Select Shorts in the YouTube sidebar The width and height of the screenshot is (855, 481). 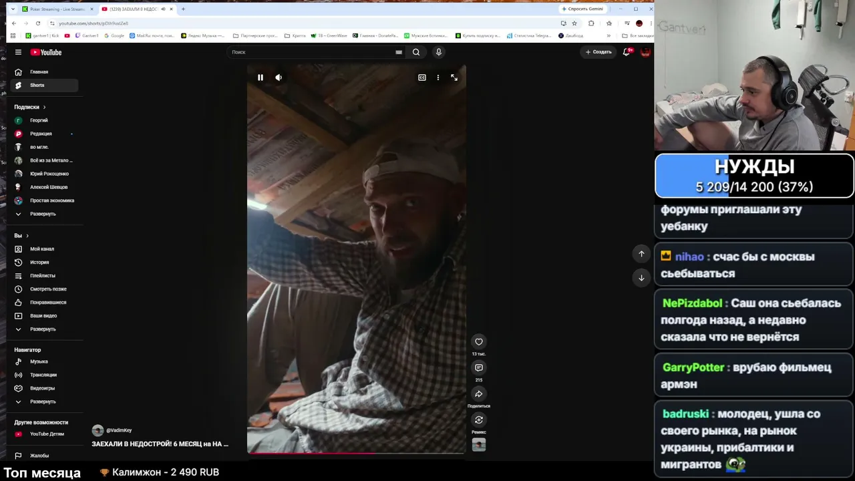pyautogui.click(x=44, y=85)
